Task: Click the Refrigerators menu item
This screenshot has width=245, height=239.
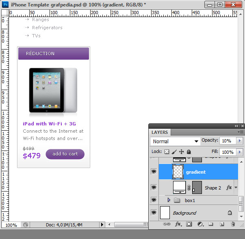Action: pos(47,28)
